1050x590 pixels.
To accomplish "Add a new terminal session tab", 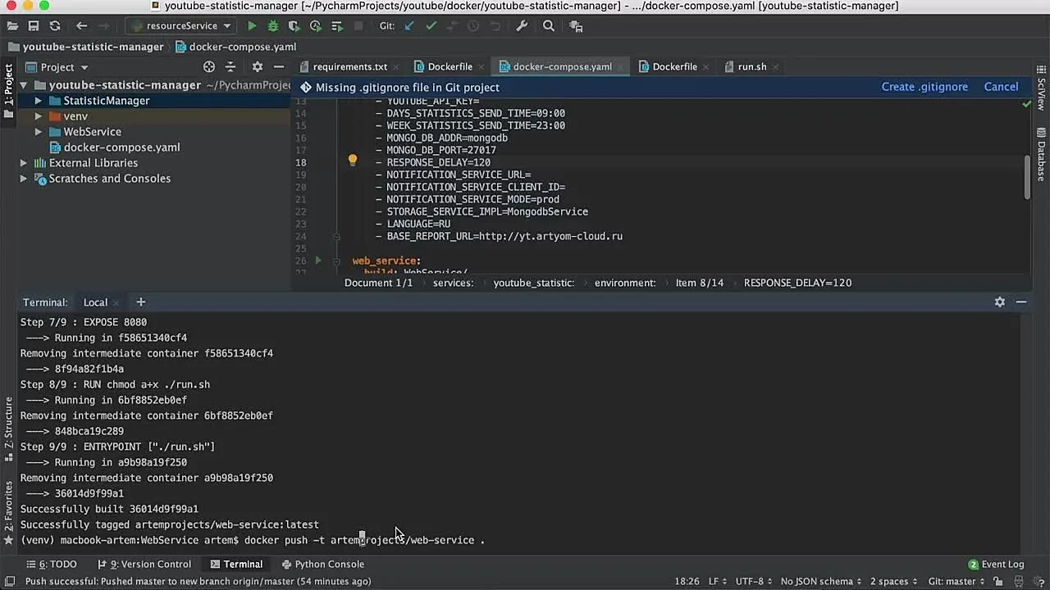I will (140, 302).
